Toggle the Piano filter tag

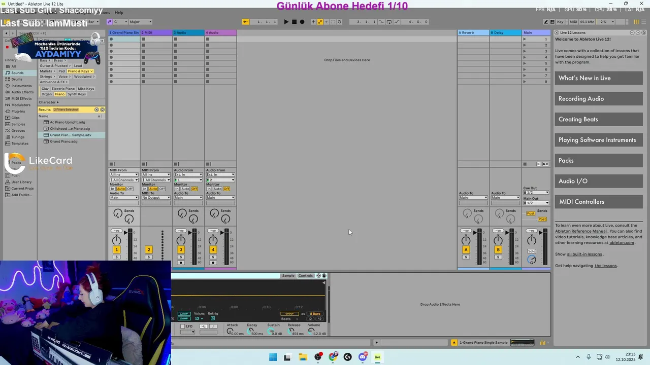click(x=59, y=94)
